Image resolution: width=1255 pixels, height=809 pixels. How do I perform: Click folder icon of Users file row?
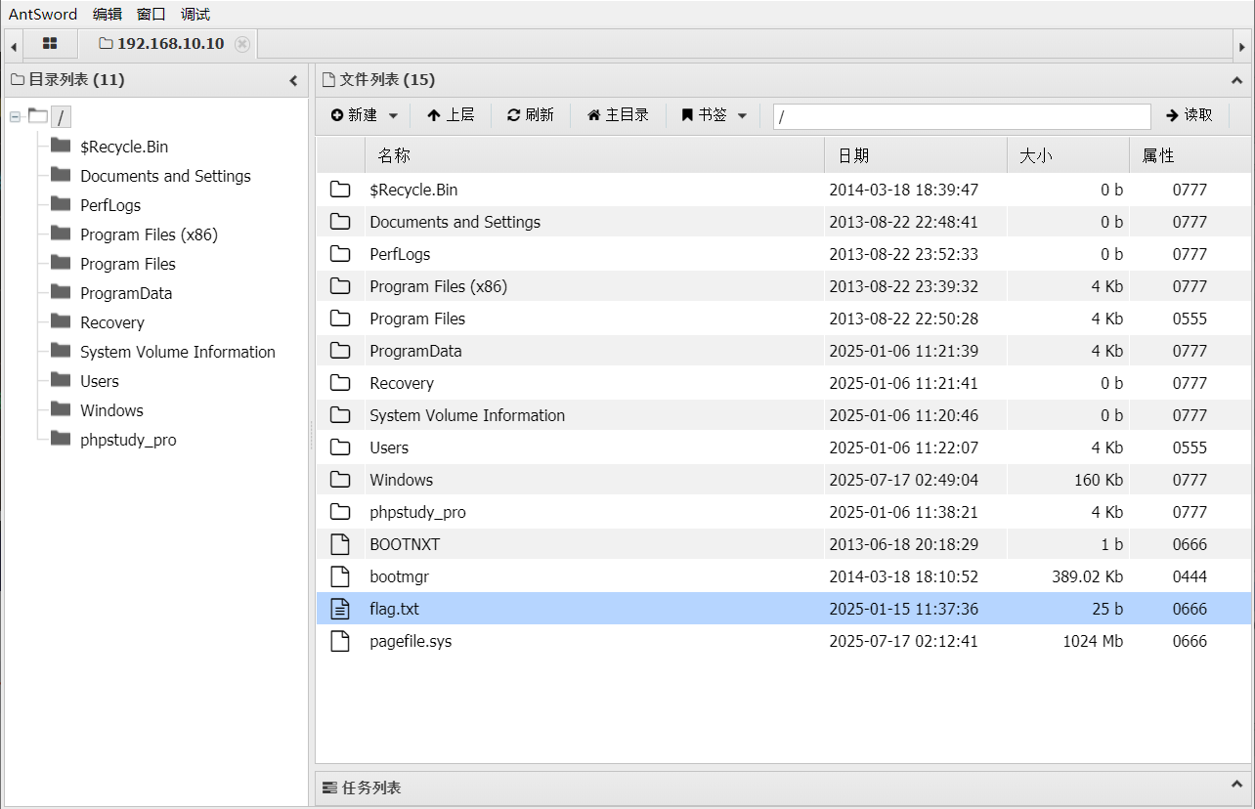pos(340,447)
